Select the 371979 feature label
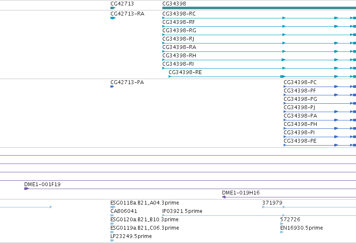The image size is (356, 243). [x=272, y=203]
